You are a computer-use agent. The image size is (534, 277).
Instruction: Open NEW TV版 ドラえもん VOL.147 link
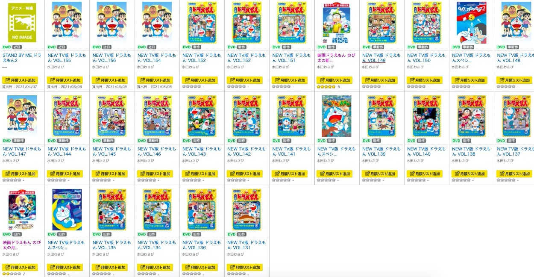point(22,151)
